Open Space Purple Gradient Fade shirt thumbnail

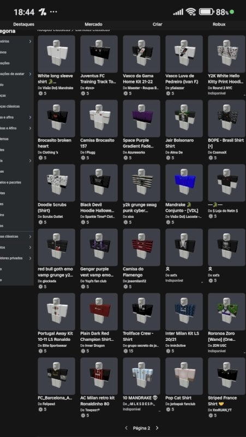141,119
